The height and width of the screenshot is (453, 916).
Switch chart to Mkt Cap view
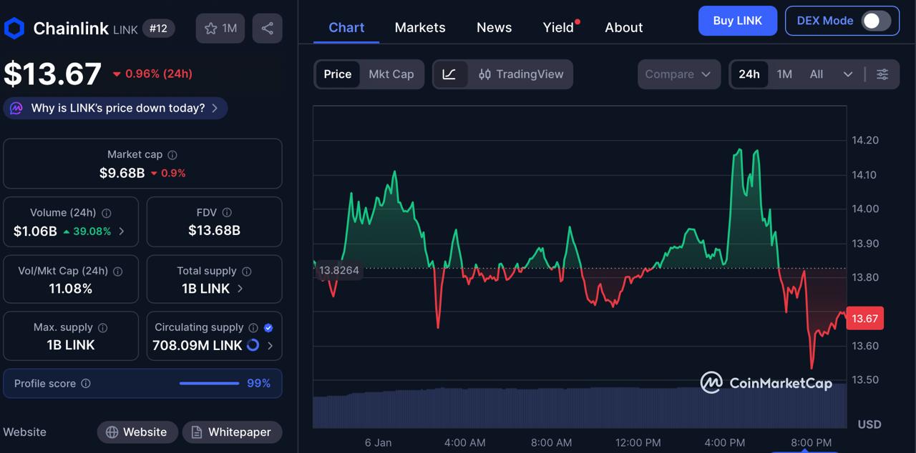pos(391,74)
